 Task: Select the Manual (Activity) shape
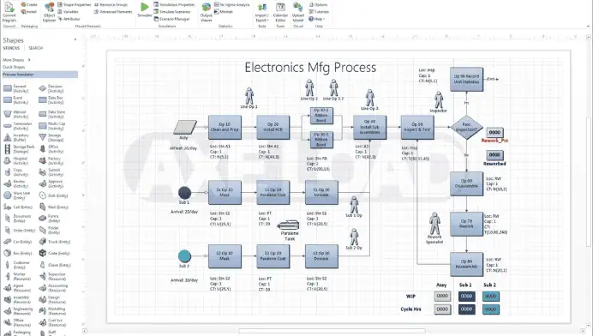(16, 114)
